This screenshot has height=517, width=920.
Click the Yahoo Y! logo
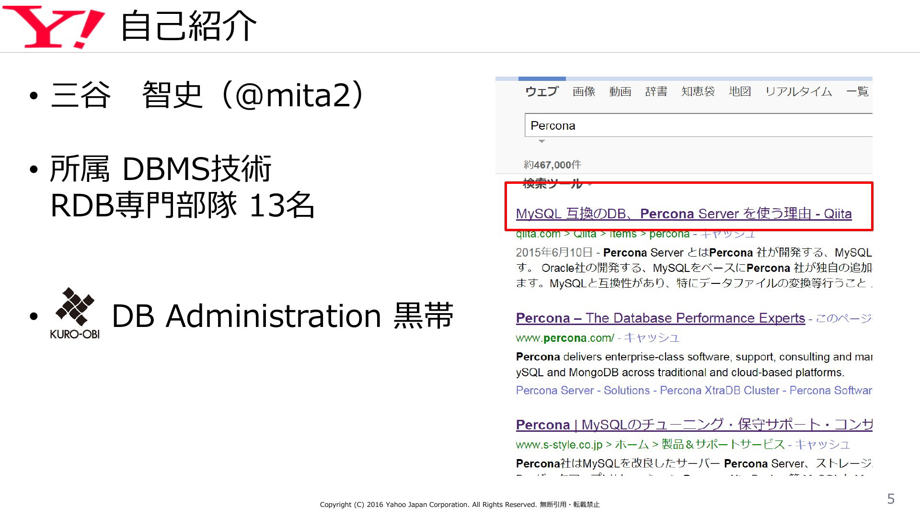tap(53, 27)
